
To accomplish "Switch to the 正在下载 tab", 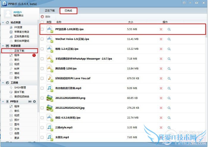I will pos(50,11).
